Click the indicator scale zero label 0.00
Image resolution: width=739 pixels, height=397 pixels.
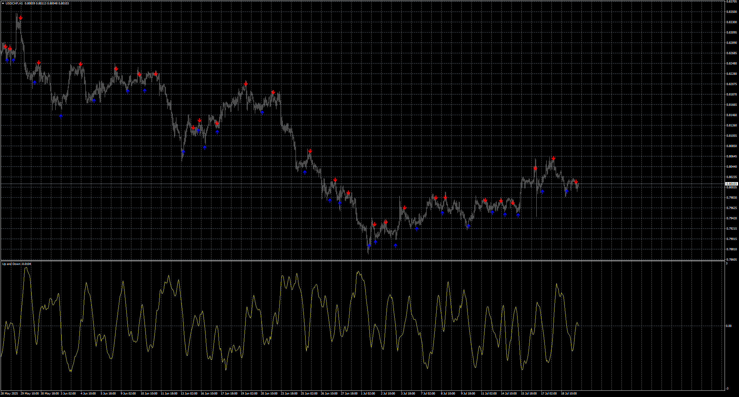729,326
